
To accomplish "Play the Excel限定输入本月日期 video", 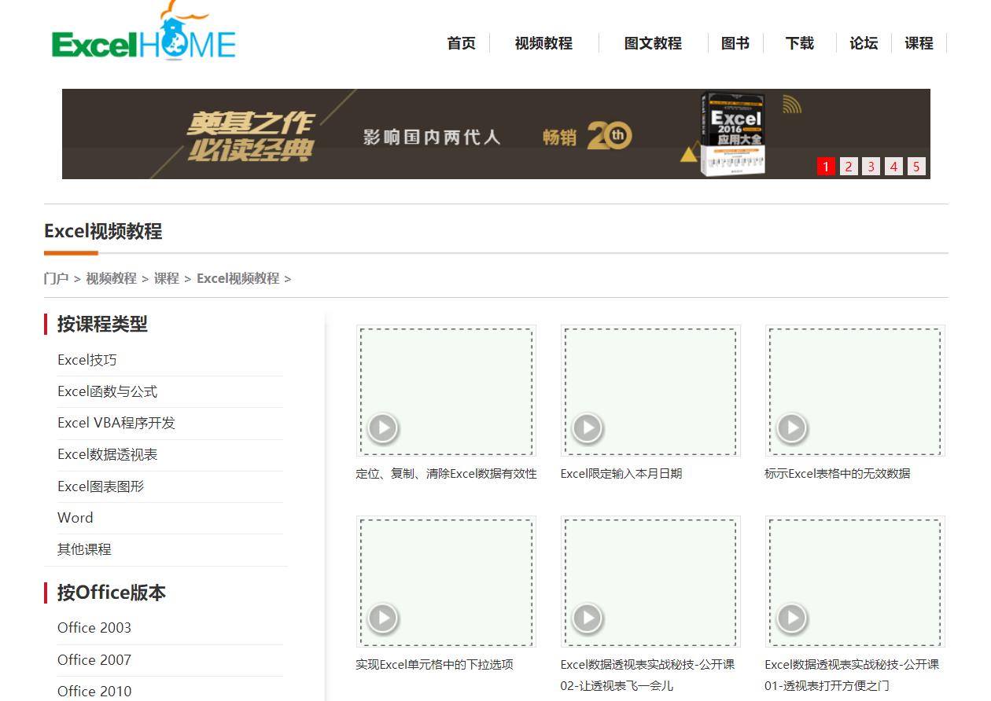I will click(x=587, y=428).
